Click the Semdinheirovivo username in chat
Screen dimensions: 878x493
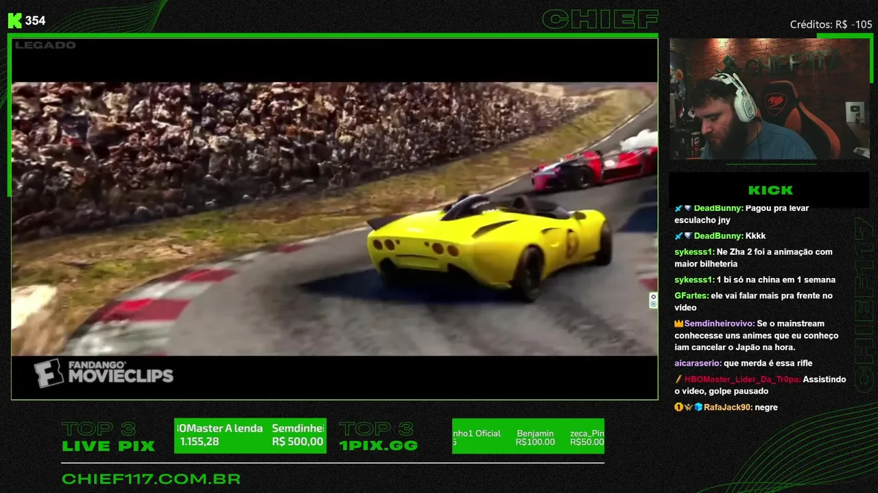coord(720,324)
